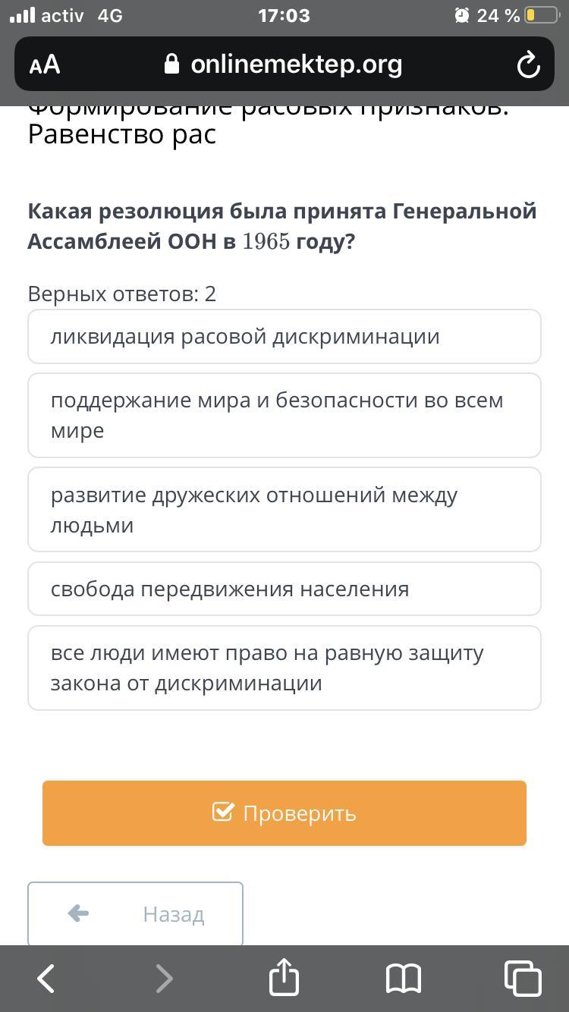Select answer 'ликвидация расовой дискриминации'
Image resolution: width=569 pixels, height=1012 pixels.
284,337
